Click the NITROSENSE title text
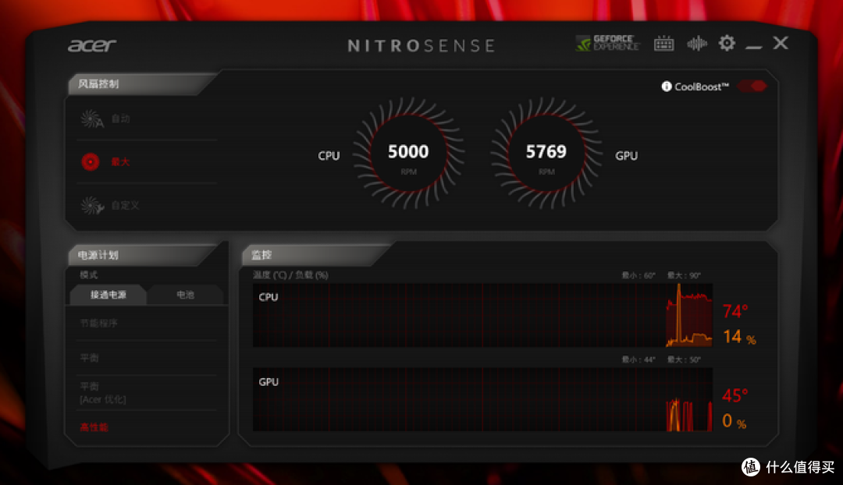This screenshot has width=843, height=485. click(421, 46)
